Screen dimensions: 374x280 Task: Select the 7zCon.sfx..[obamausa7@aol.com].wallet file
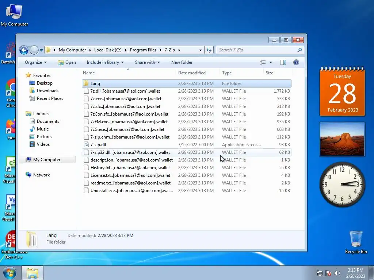coord(187,114)
